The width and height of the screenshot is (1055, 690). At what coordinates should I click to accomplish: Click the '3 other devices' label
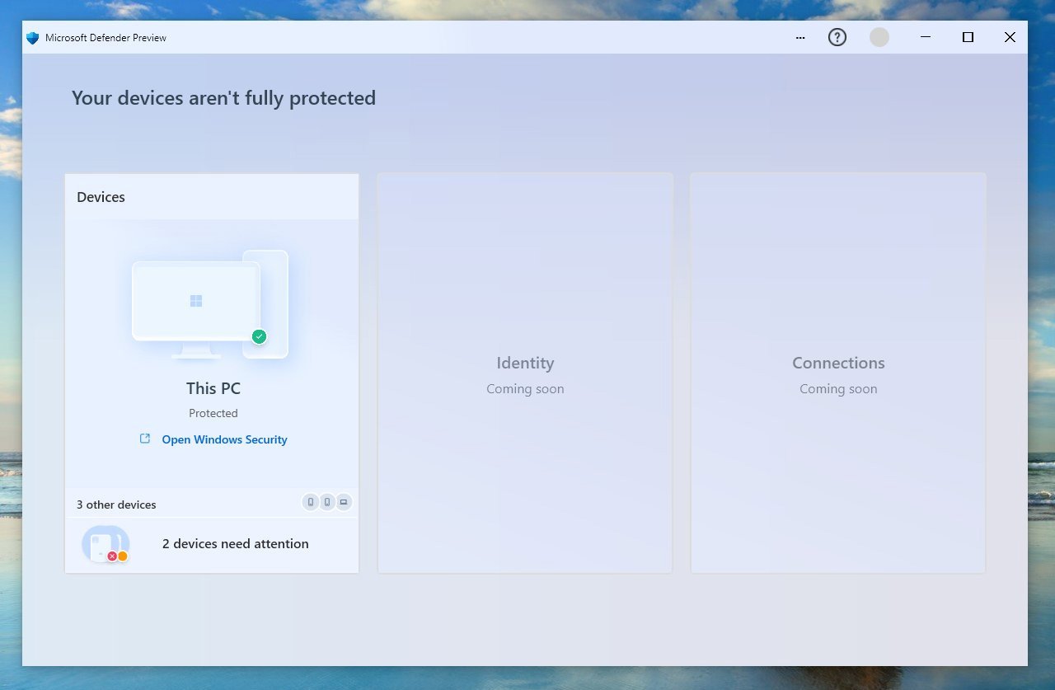click(116, 505)
